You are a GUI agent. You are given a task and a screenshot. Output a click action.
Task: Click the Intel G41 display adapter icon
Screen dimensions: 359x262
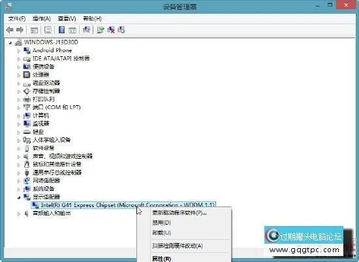tap(35, 205)
